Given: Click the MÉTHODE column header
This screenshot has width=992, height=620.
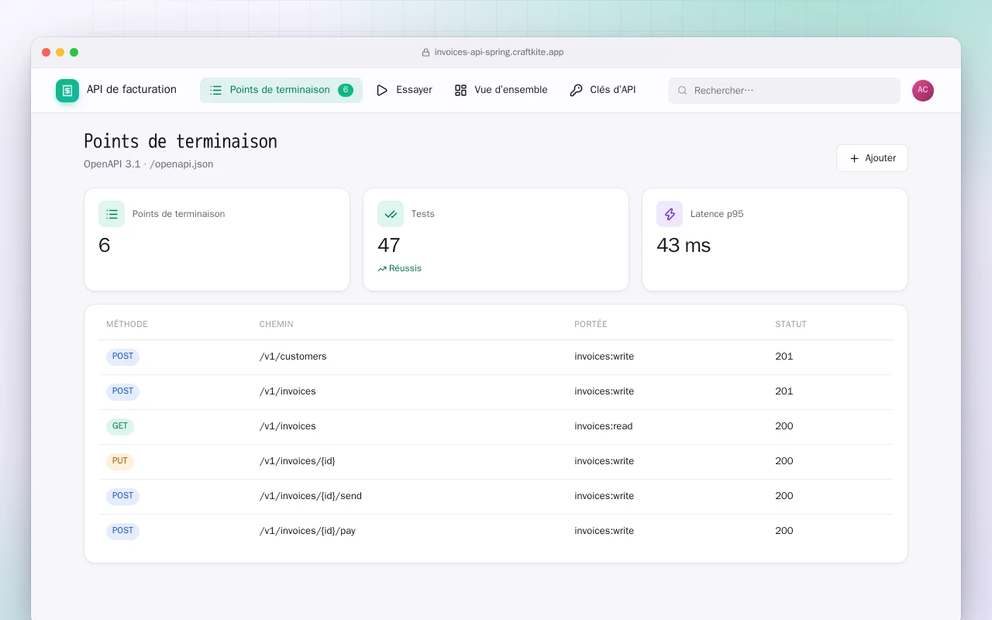Looking at the screenshot, I should coord(127,324).
